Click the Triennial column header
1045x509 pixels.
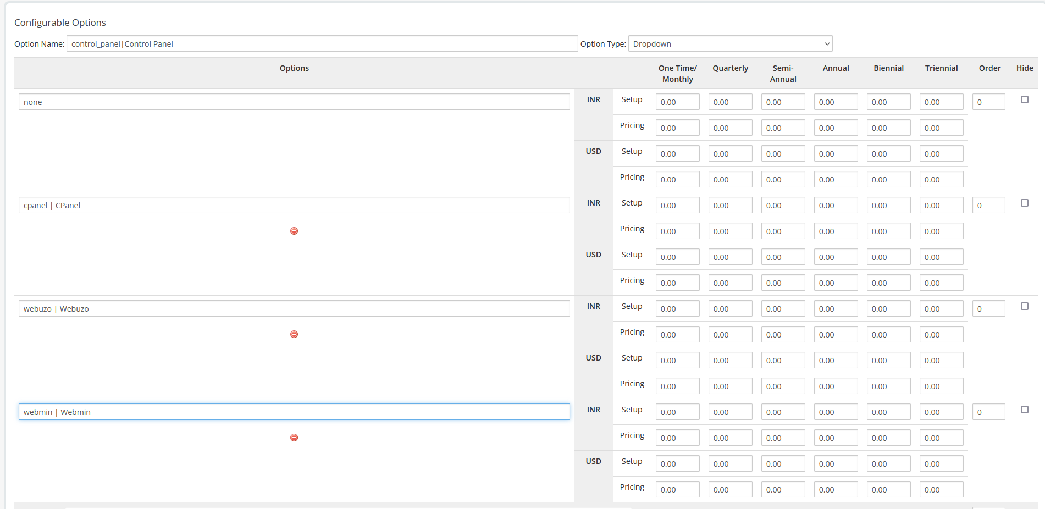(942, 68)
